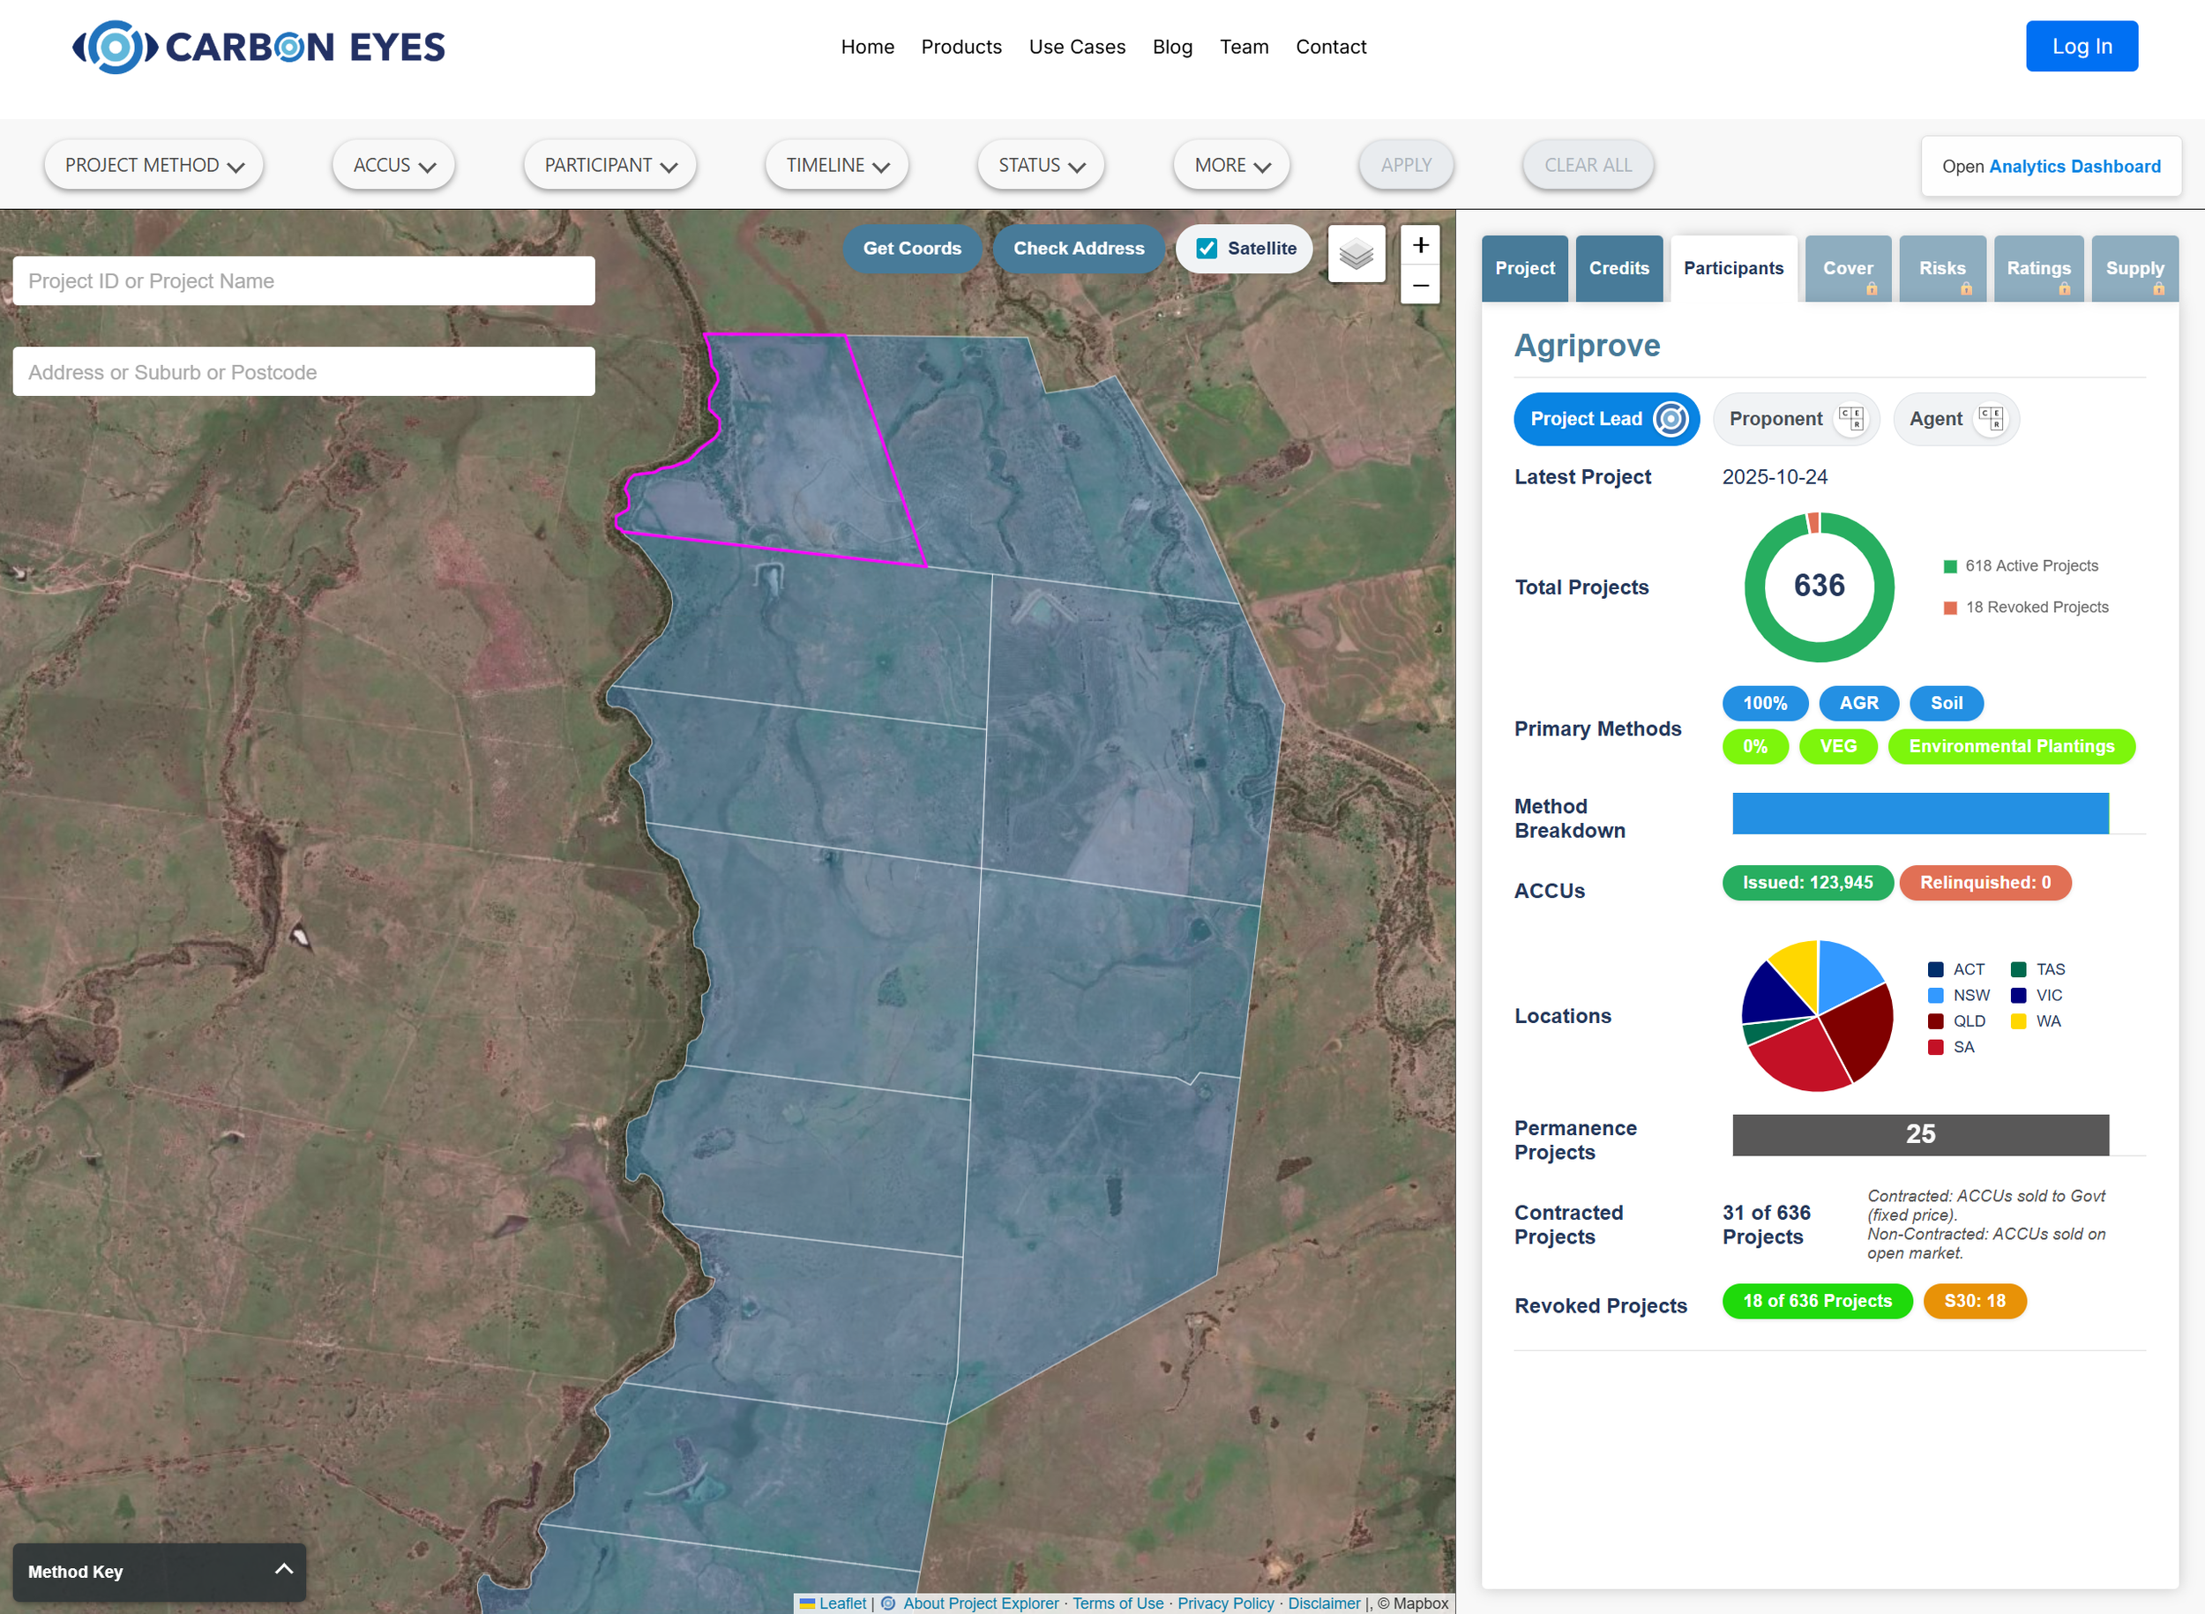Click the Agent grid icon
2205x1614 pixels.
pos(1990,419)
